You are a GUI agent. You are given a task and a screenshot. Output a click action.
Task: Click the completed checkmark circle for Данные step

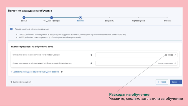[24, 18]
